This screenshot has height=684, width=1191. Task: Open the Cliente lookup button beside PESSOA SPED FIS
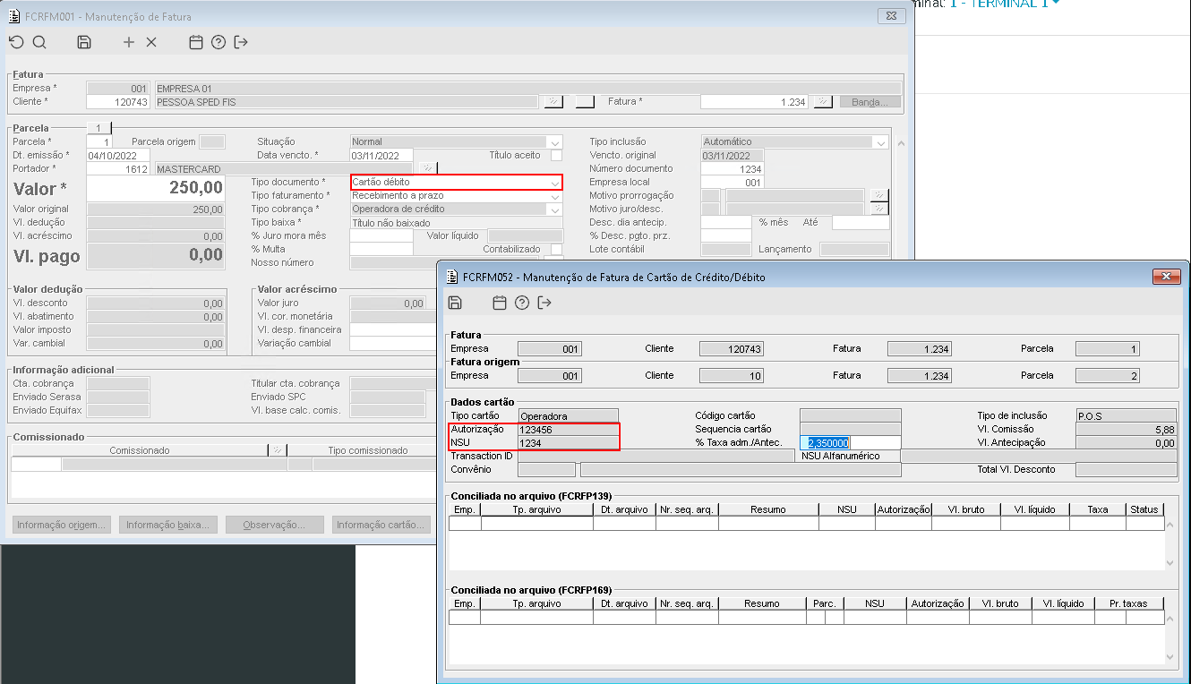click(x=553, y=102)
